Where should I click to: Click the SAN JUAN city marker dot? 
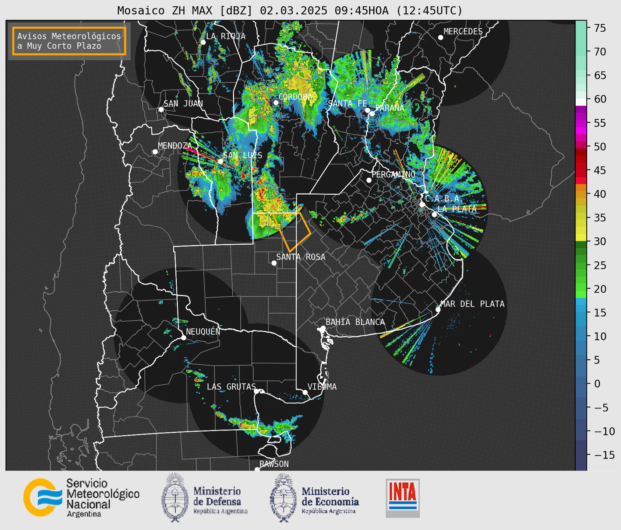tap(161, 109)
